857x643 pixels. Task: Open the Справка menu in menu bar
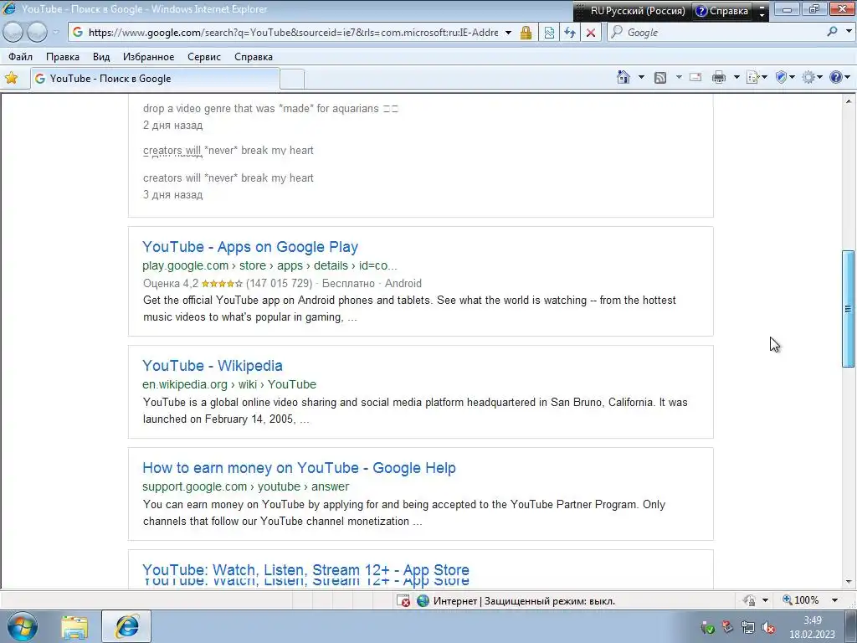tap(253, 57)
